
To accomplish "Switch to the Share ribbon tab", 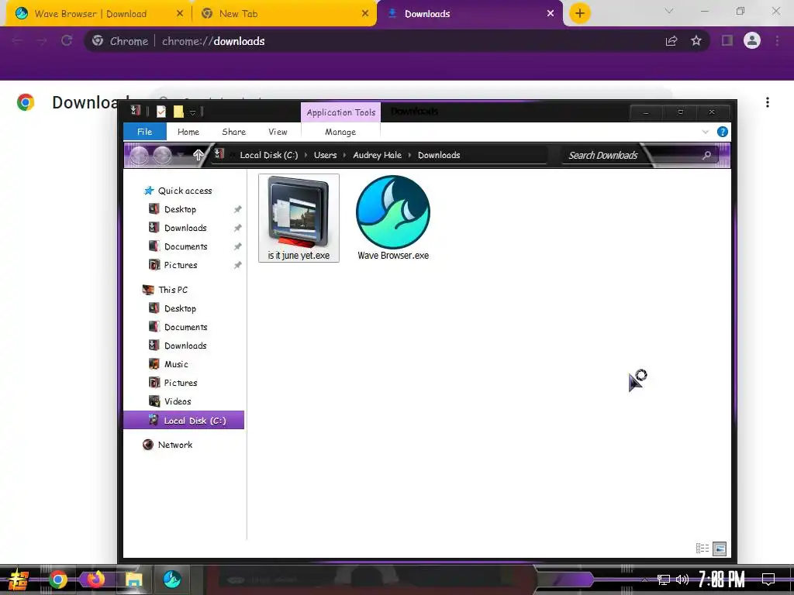I will coord(233,132).
